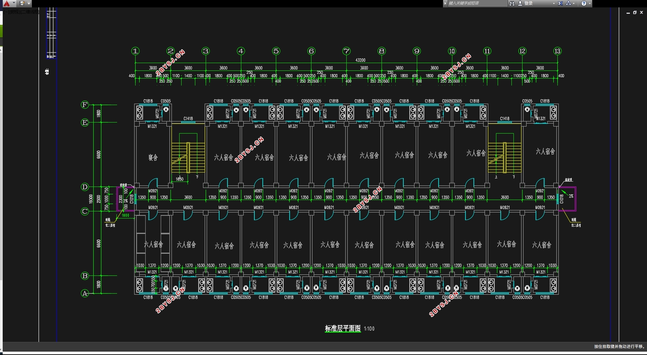Open Autodesk Exchange X icon
647x355 pixels.
[x=560, y=3]
